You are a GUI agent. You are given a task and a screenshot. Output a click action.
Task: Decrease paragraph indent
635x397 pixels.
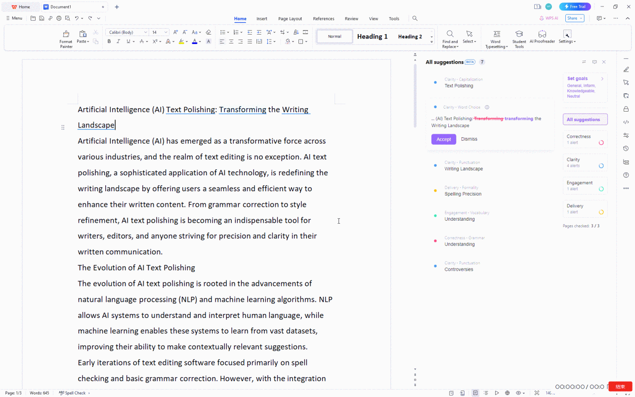250,32
